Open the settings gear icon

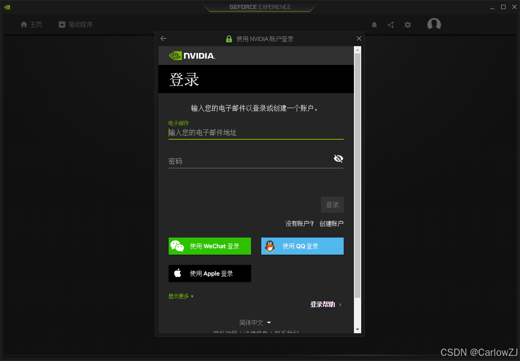point(408,25)
